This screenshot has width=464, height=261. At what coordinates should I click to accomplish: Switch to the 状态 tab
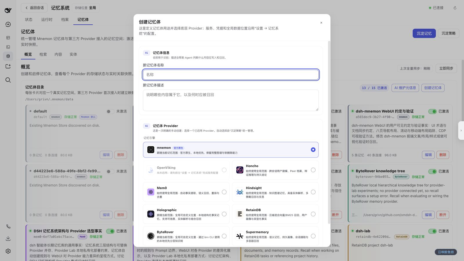(29, 19)
